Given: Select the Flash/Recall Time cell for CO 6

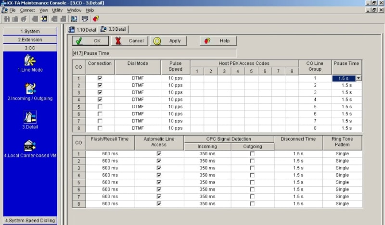Looking at the screenshot, I should (110, 189).
